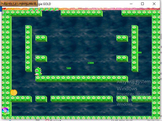The width and height of the screenshot is (162, 121).
Task: Minimize the game window
Action: [x=131, y=4]
